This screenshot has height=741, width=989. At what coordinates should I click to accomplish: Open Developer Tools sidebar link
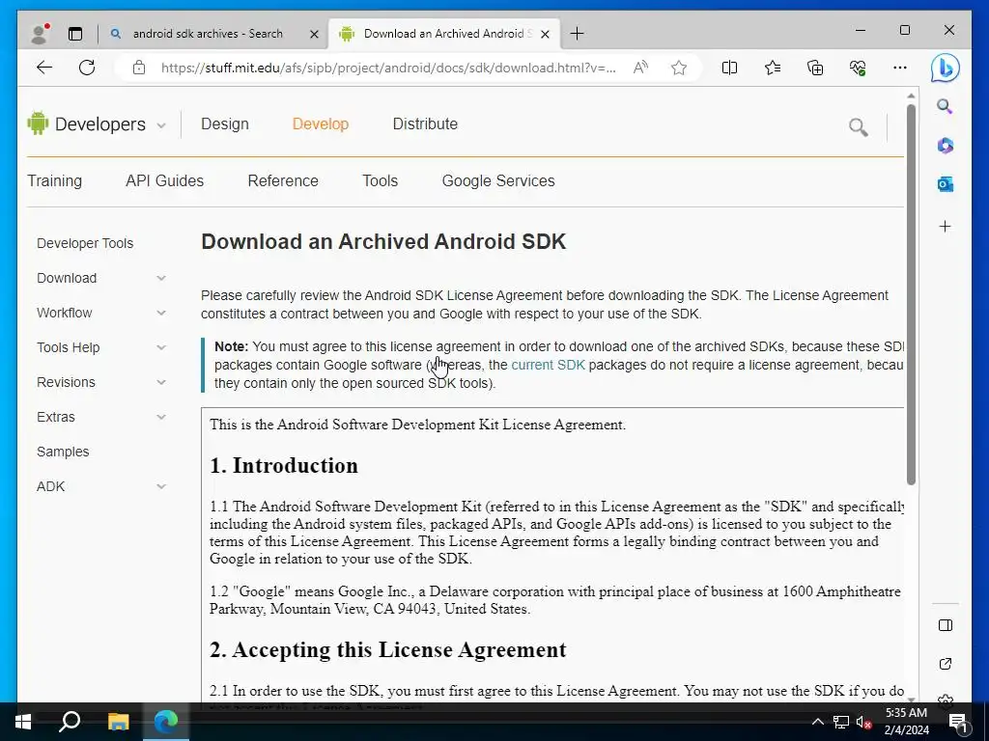coord(85,243)
